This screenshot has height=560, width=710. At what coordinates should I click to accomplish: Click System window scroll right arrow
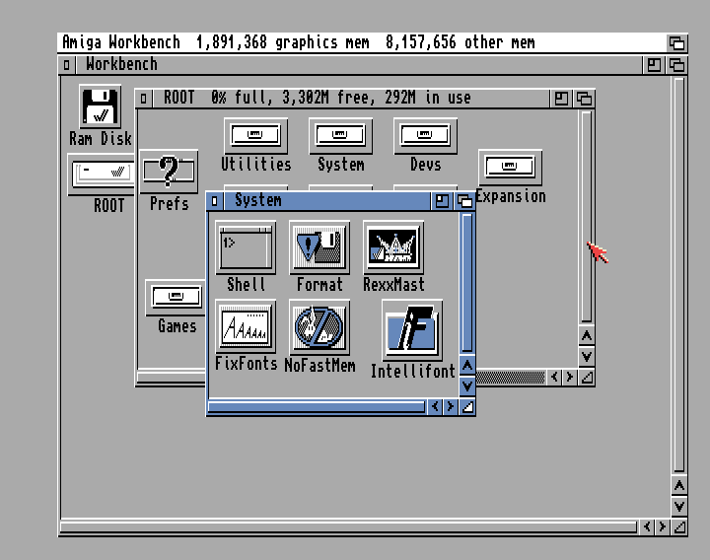click(451, 406)
